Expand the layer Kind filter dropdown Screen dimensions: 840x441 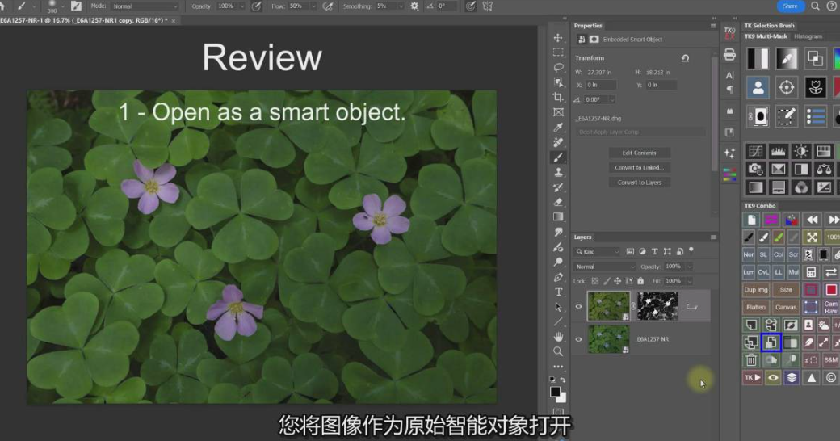(x=598, y=252)
